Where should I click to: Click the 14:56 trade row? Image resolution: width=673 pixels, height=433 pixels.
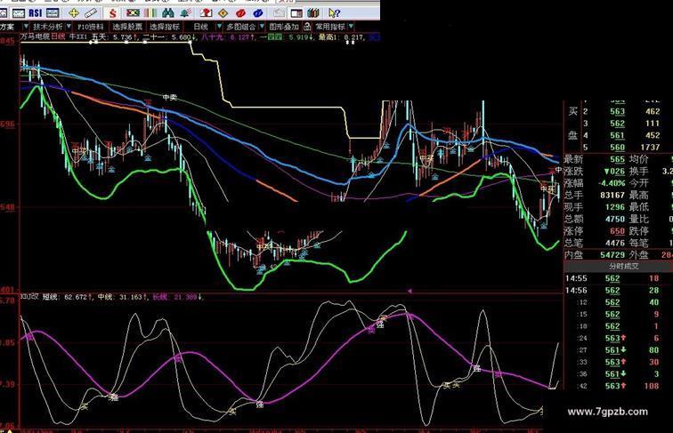point(618,291)
